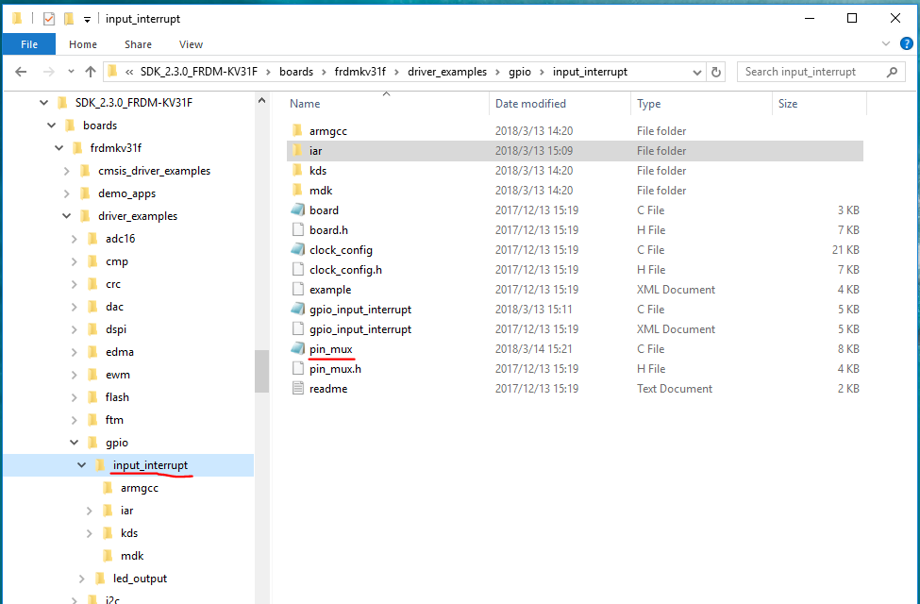Click the New Folder quick access icon
This screenshot has height=604, width=920.
point(69,19)
